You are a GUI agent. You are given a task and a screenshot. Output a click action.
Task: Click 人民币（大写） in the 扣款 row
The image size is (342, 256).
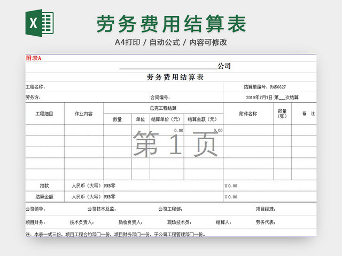pyautogui.click(x=86, y=186)
